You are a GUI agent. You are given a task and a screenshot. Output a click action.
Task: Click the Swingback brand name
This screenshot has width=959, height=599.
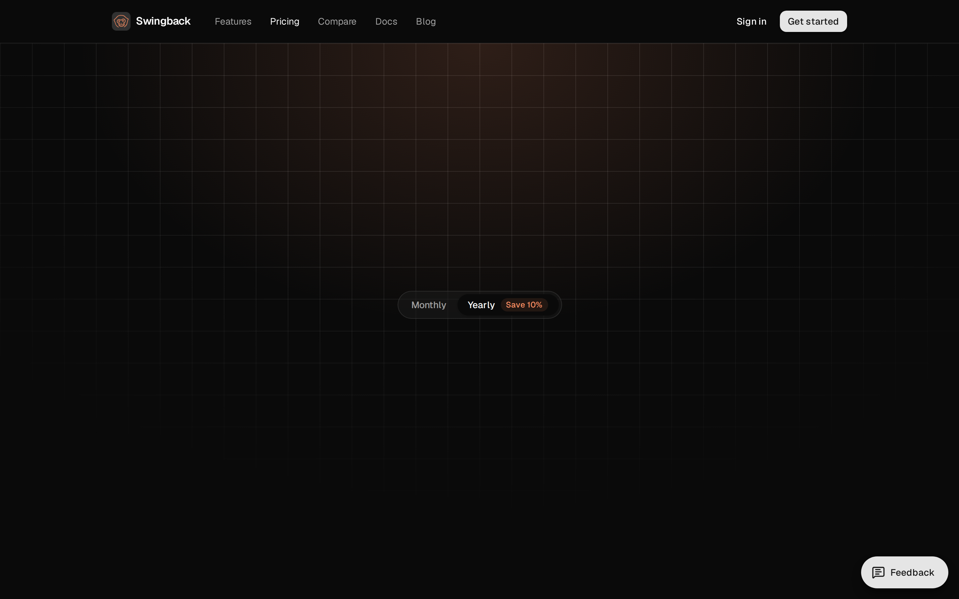tap(163, 21)
